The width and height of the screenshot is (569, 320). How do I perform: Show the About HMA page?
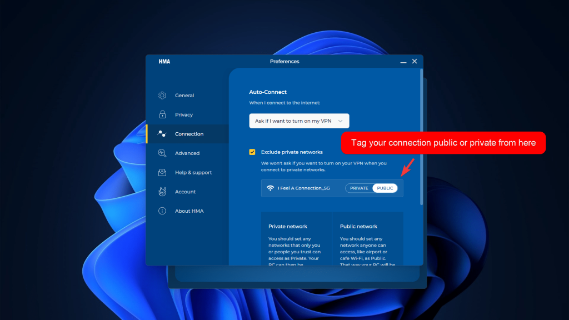pyautogui.click(x=188, y=211)
